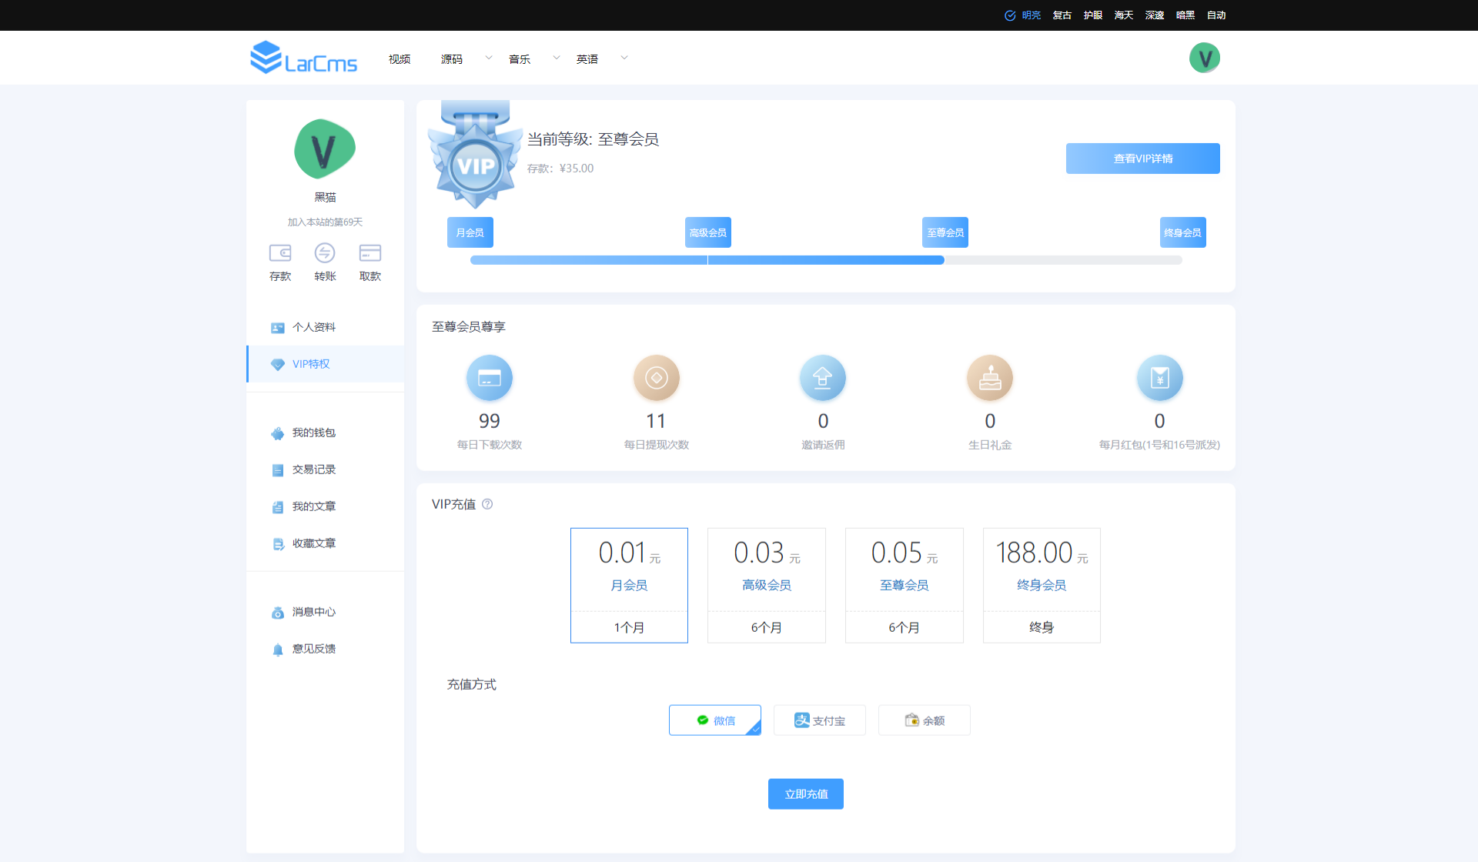Viewport: 1478px width, 862px height.
Task: Click the 转账 transfer icon
Action: [325, 262]
